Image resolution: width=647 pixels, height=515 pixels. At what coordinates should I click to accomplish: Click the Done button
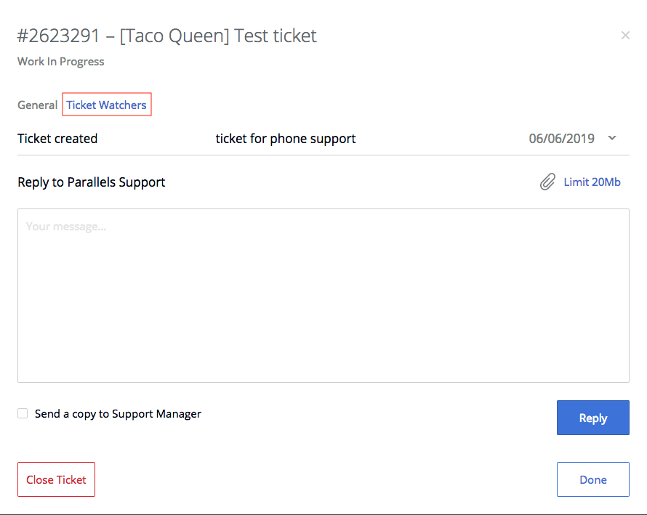(592, 479)
